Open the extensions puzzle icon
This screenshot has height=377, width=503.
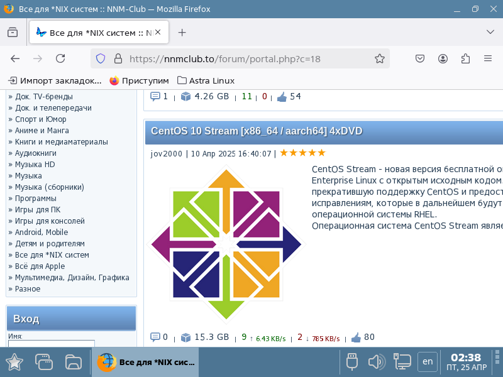click(465, 58)
